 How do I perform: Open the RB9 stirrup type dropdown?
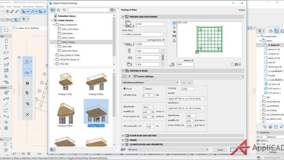click(191, 116)
